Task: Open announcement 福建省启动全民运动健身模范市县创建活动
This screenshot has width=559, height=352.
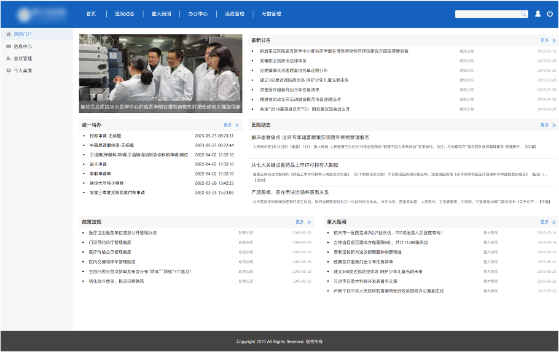Action: (300, 100)
